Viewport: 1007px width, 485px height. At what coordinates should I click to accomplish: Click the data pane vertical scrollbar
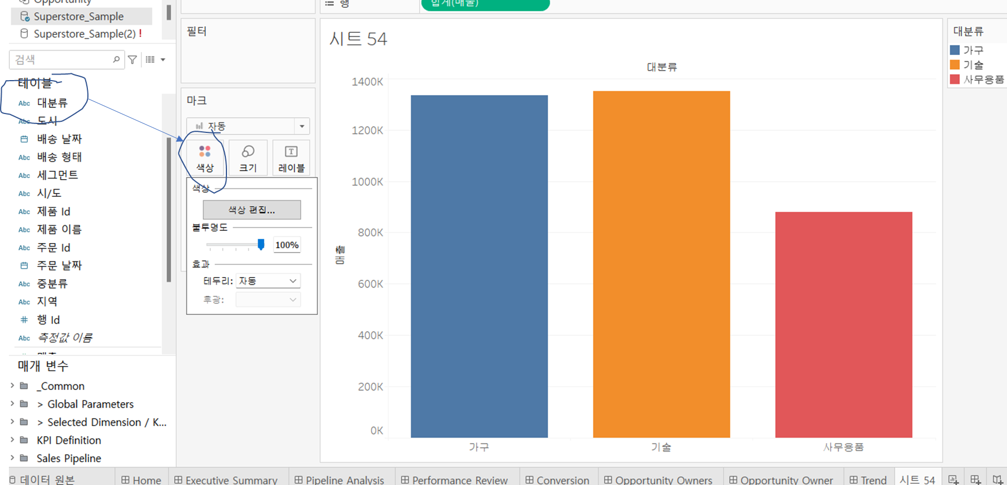169,210
